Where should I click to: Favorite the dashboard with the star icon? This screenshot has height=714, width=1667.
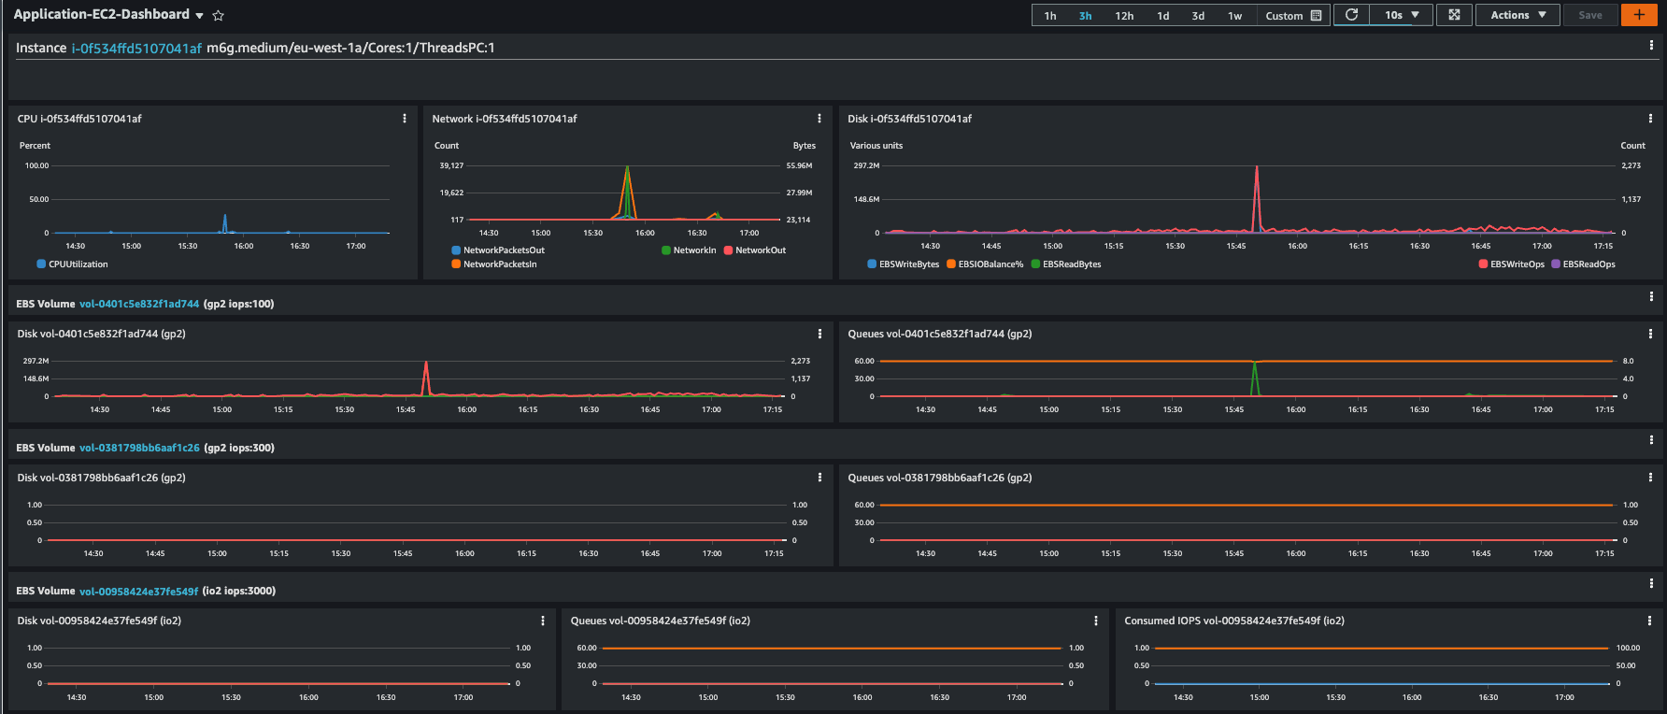pyautogui.click(x=219, y=16)
